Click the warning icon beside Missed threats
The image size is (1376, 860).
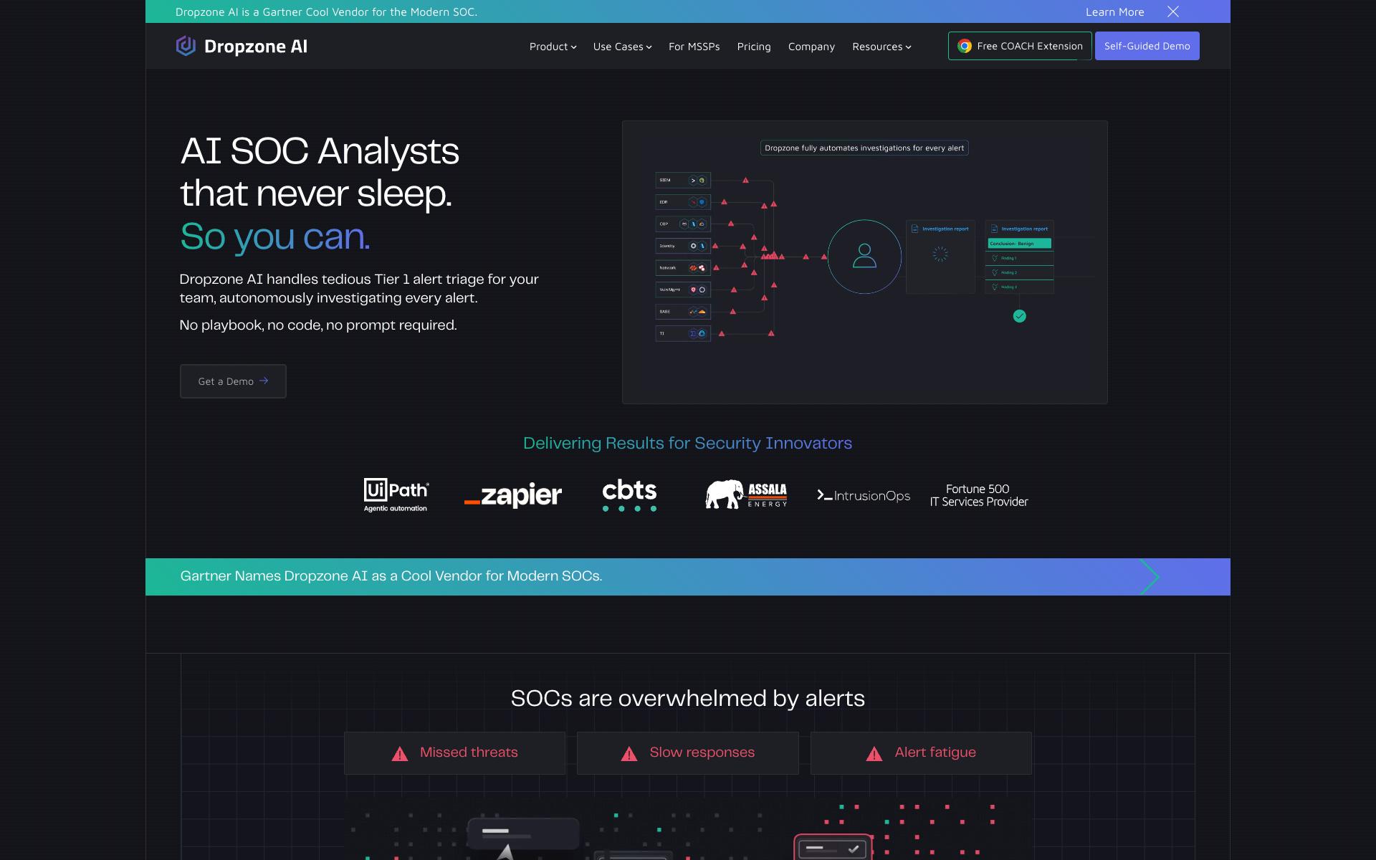(x=400, y=754)
